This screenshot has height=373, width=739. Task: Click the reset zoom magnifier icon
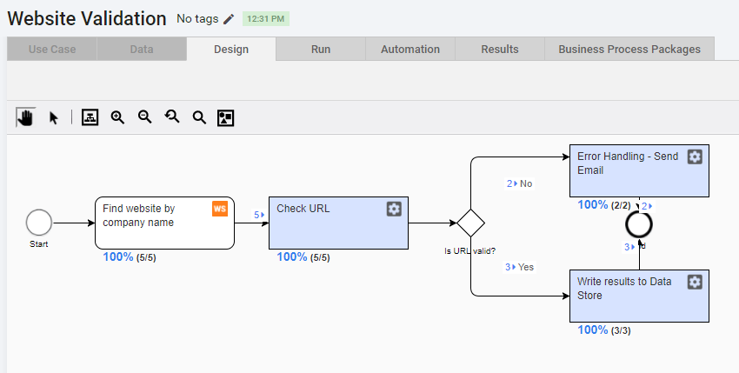pos(172,117)
